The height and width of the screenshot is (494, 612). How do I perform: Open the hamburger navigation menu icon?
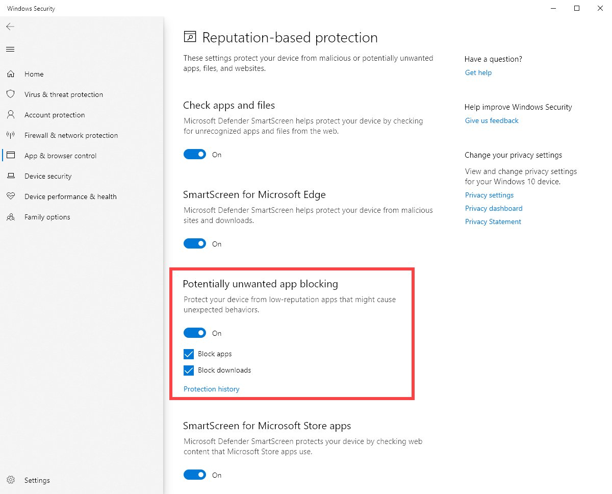(10, 50)
